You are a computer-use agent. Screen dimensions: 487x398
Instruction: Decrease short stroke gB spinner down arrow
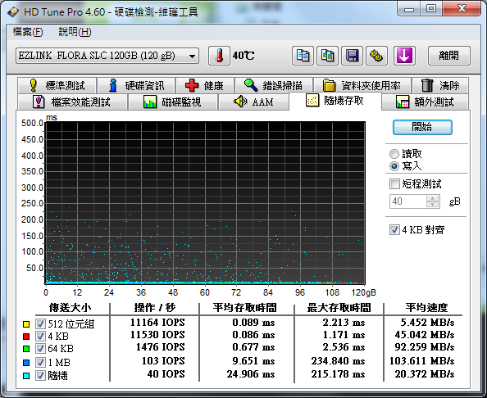pyautogui.click(x=432, y=205)
